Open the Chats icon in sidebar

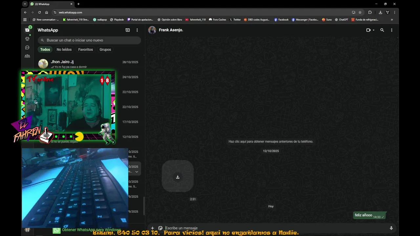(27, 30)
